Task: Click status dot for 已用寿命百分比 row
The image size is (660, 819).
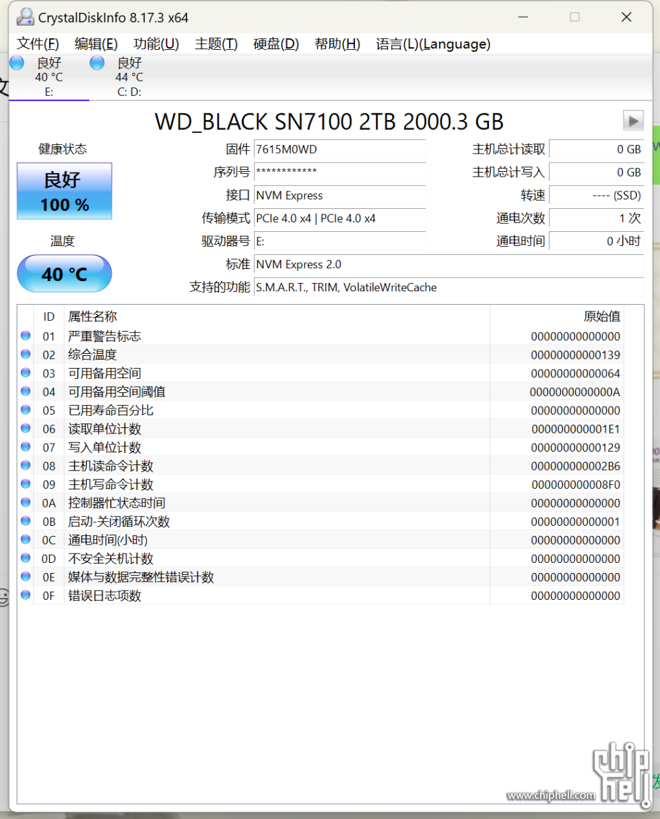Action: [26, 410]
